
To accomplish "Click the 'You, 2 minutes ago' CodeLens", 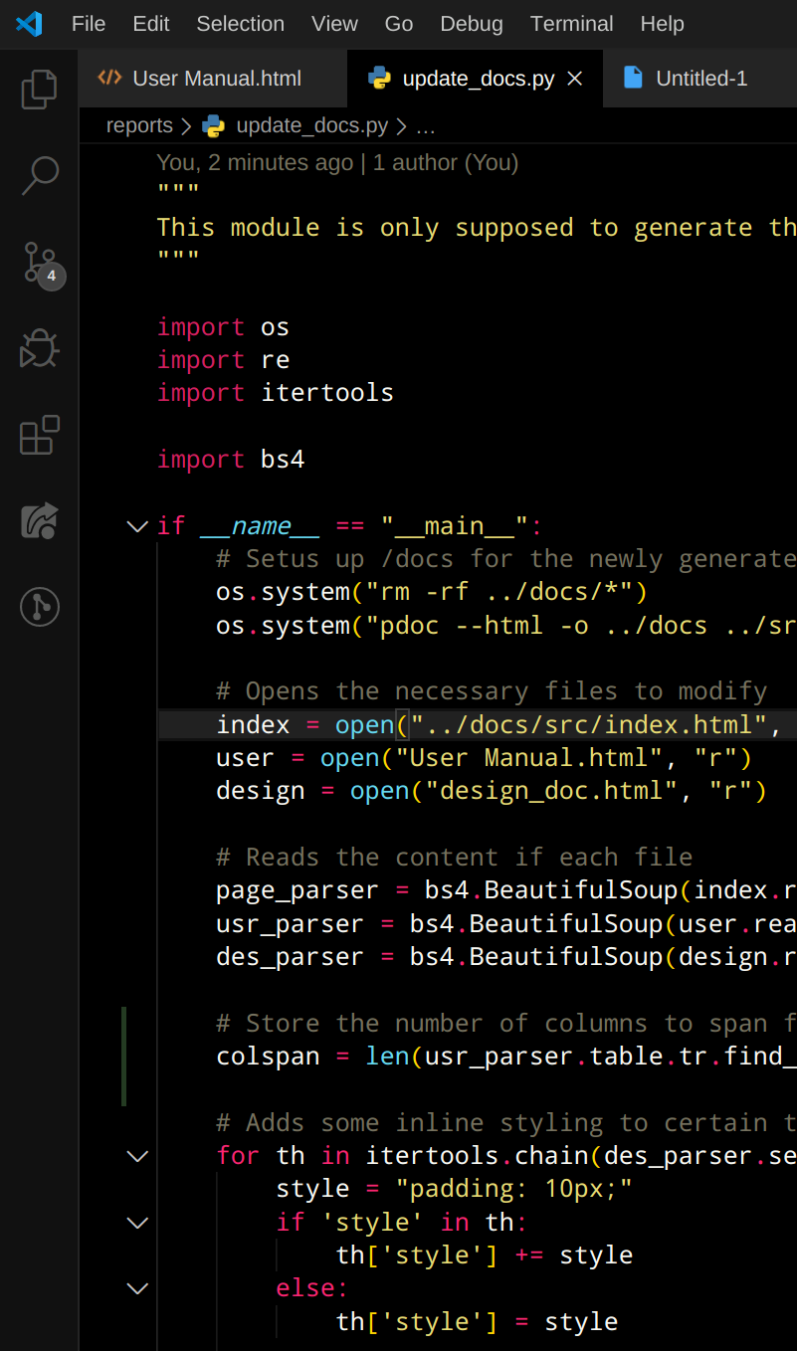I will 255,162.
